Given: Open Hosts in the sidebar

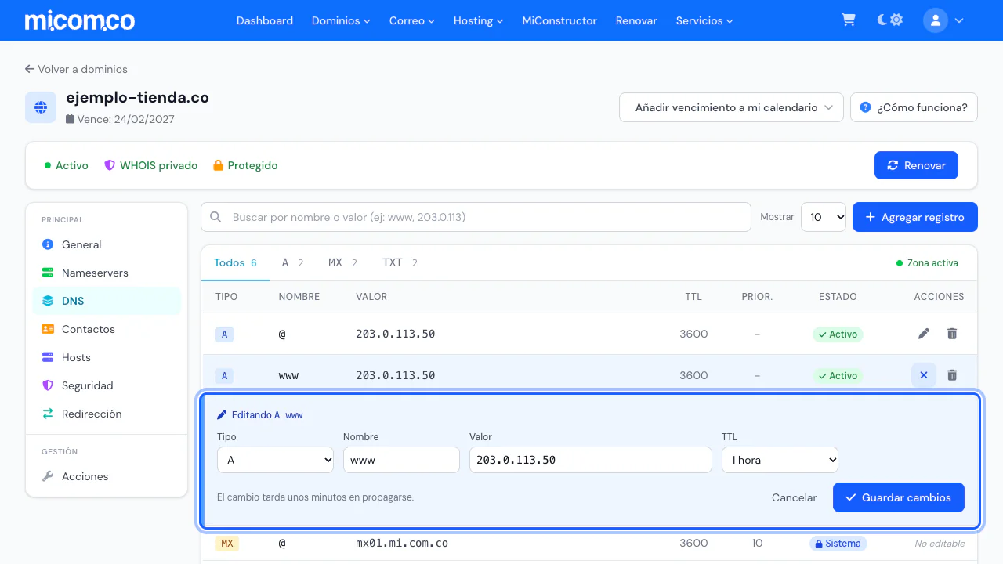Looking at the screenshot, I should click(107, 357).
